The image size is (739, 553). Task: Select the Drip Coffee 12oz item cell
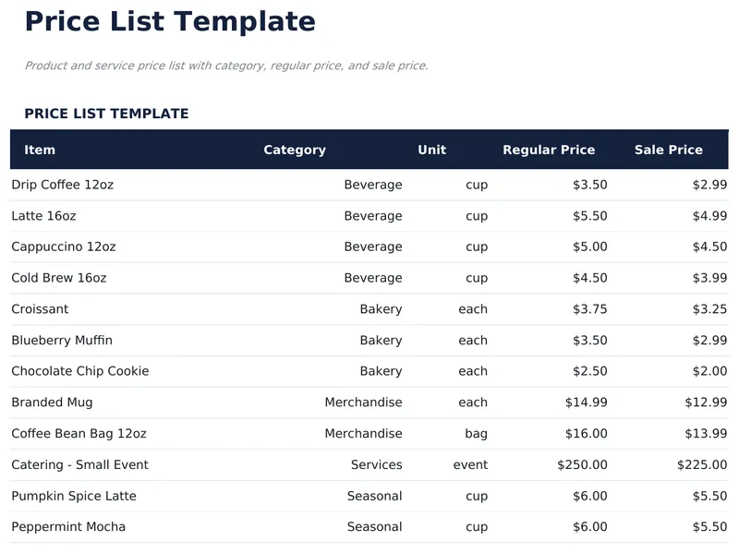click(63, 185)
